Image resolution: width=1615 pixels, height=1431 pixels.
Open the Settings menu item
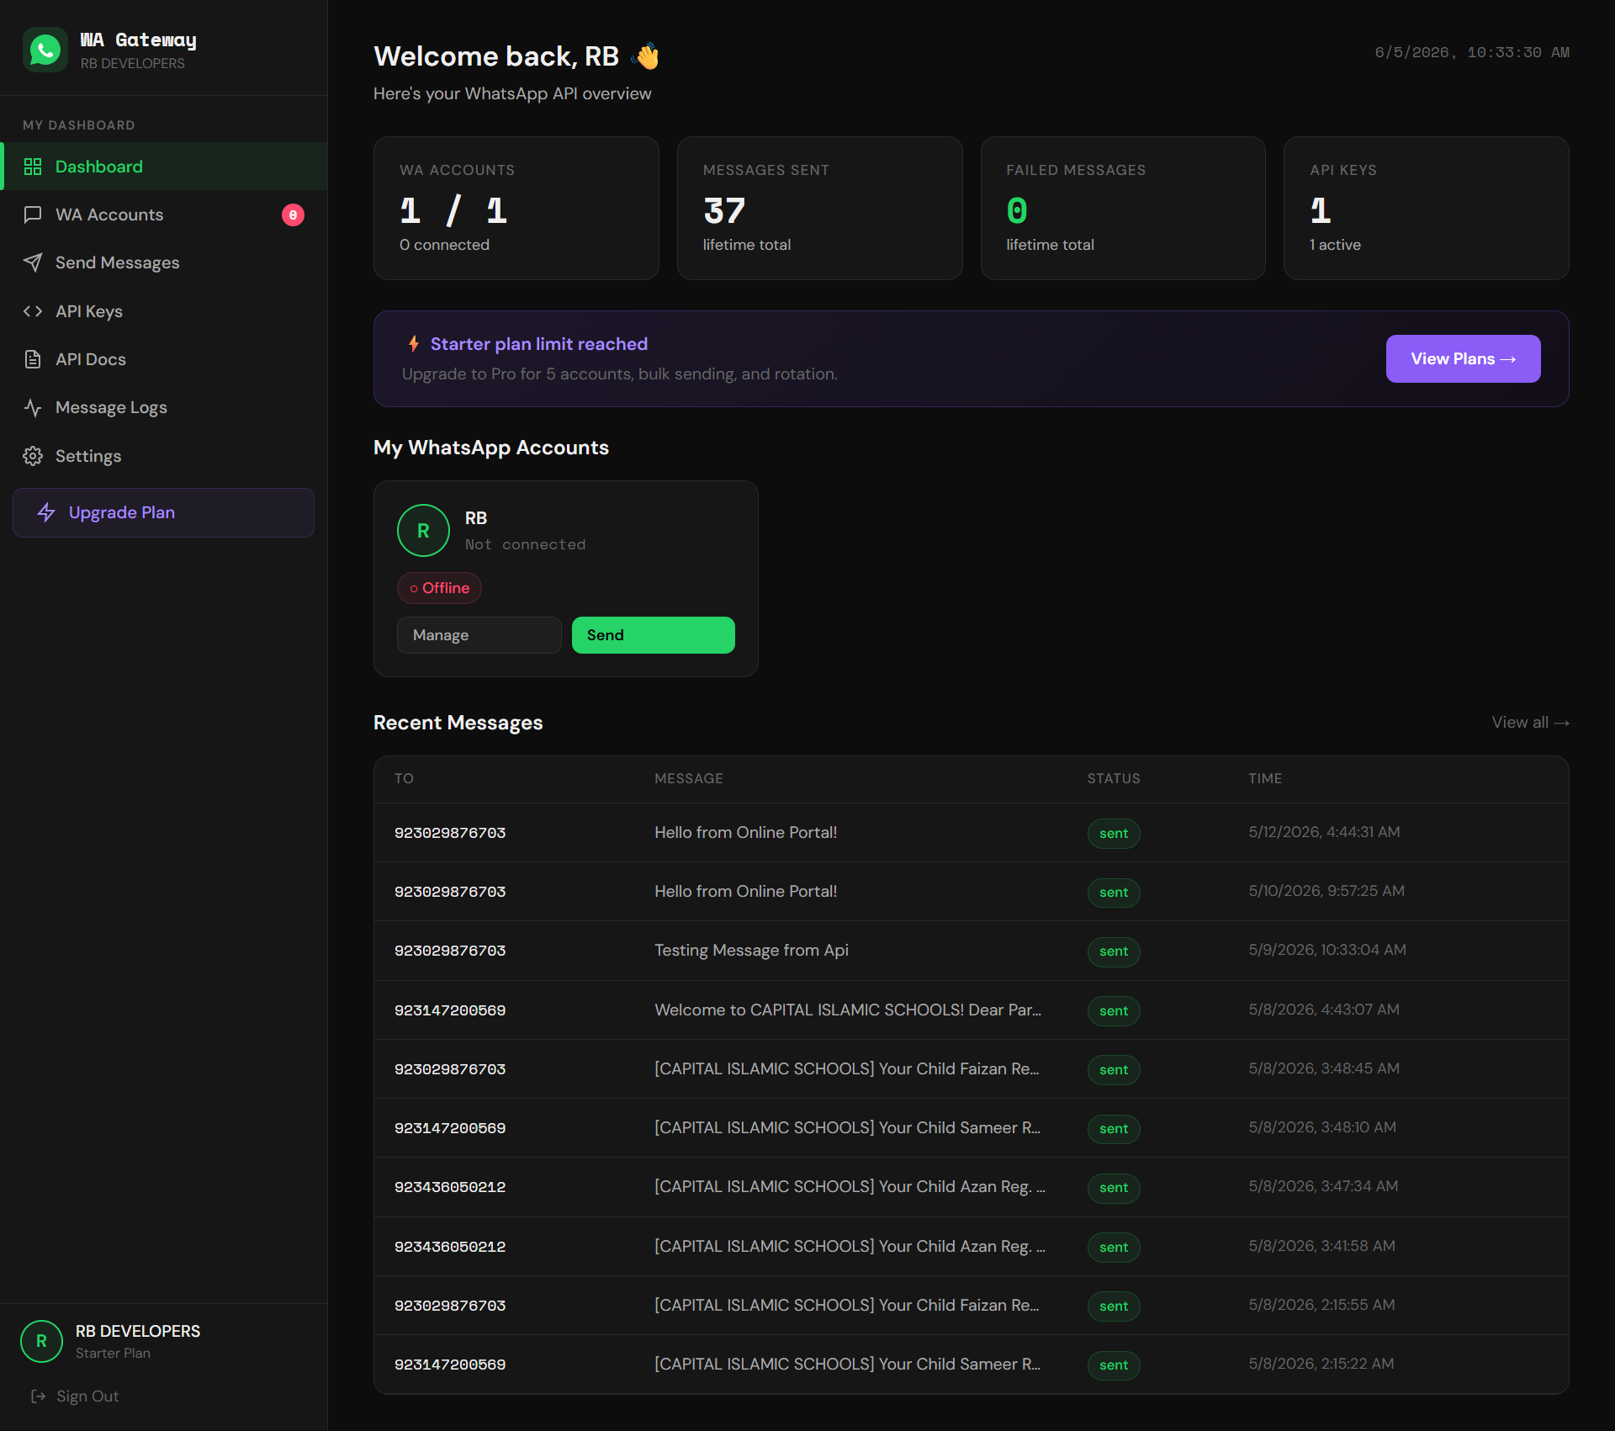click(164, 456)
